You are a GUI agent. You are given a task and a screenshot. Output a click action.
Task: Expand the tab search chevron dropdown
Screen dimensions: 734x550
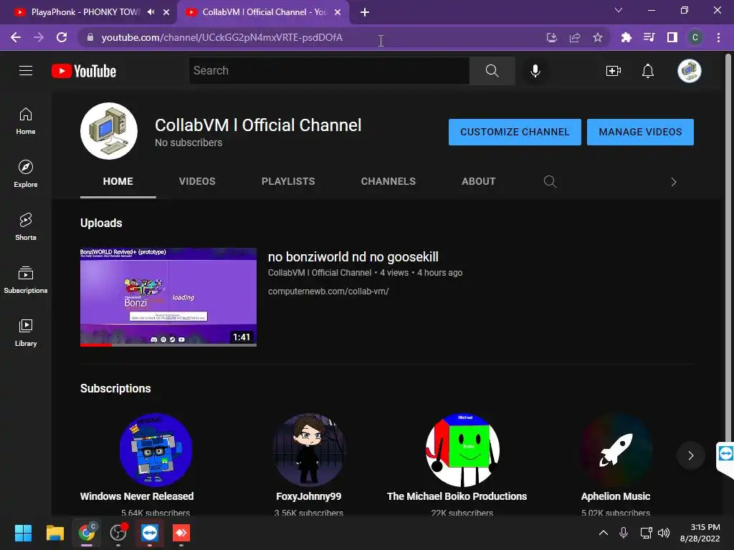coord(619,10)
